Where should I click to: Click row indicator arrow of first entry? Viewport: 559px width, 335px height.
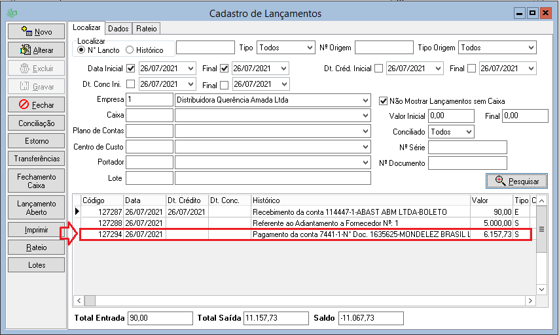(x=77, y=212)
